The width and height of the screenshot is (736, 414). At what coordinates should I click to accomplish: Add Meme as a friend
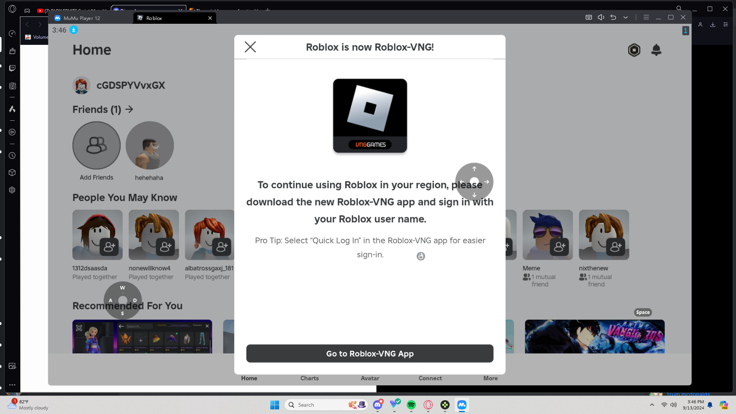click(x=559, y=247)
